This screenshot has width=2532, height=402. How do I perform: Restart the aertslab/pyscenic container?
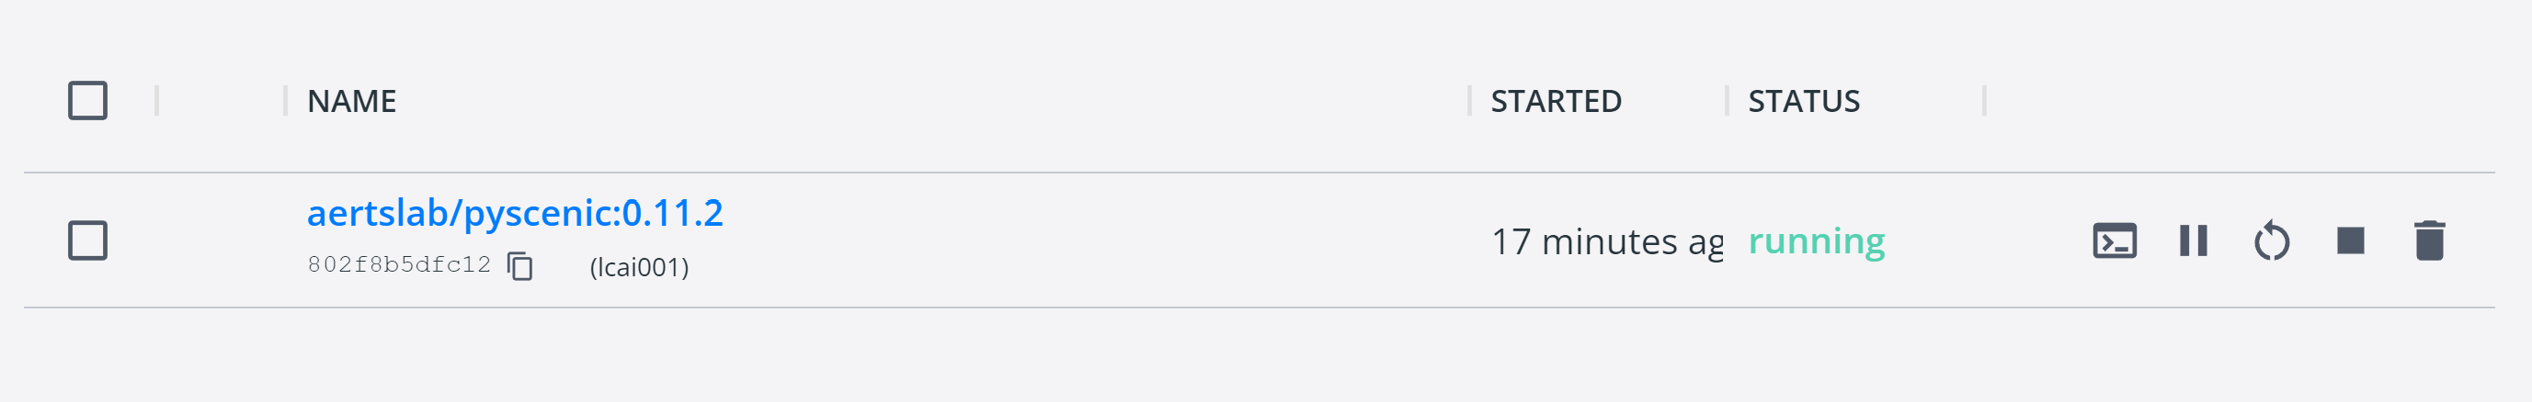(x=2272, y=241)
